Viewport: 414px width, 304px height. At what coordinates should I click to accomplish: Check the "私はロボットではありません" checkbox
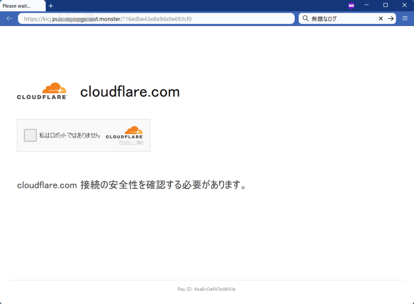click(x=30, y=135)
